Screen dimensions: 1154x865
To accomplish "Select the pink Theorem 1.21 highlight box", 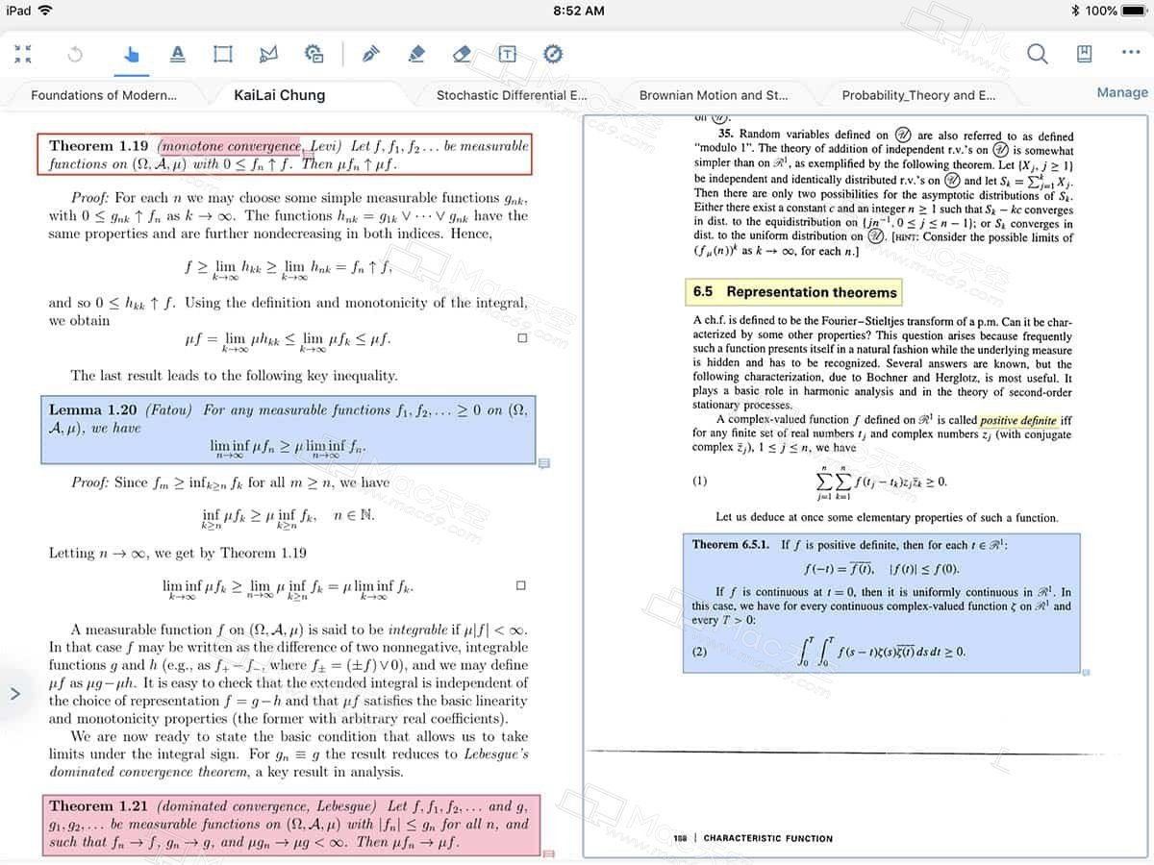I will click(291, 824).
